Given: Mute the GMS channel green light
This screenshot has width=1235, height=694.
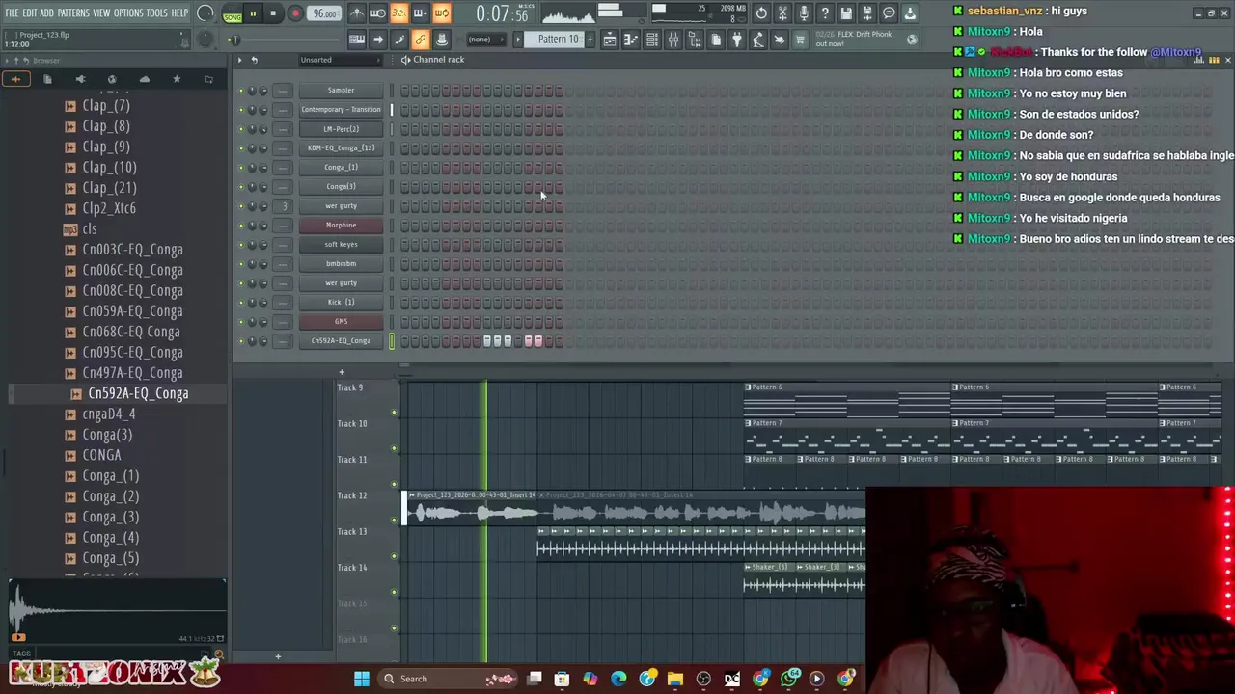Looking at the screenshot, I should coord(241,322).
